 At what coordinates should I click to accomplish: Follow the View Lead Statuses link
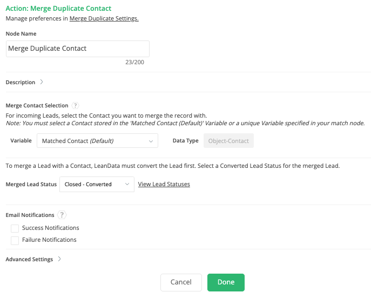click(x=164, y=184)
